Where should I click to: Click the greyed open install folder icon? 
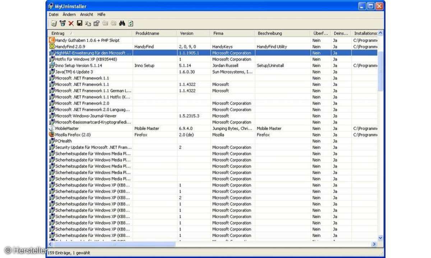[105, 24]
